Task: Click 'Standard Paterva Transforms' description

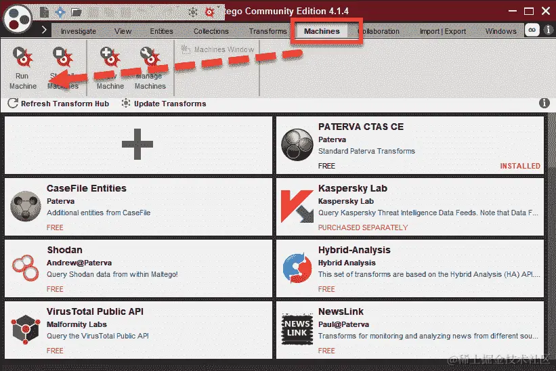Action: [x=366, y=151]
